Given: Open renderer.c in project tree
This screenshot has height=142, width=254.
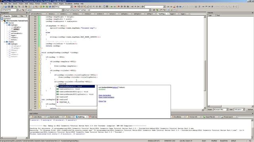Looking at the screenshot, I should tap(14, 37).
